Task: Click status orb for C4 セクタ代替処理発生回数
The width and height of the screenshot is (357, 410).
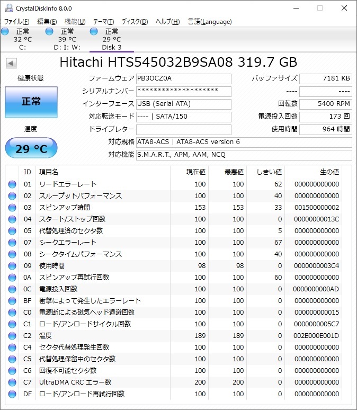Action: tap(12, 347)
